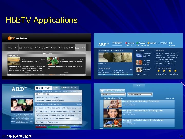Choose the morgens daypart link
The height and width of the screenshot is (139, 185).
[30, 75]
